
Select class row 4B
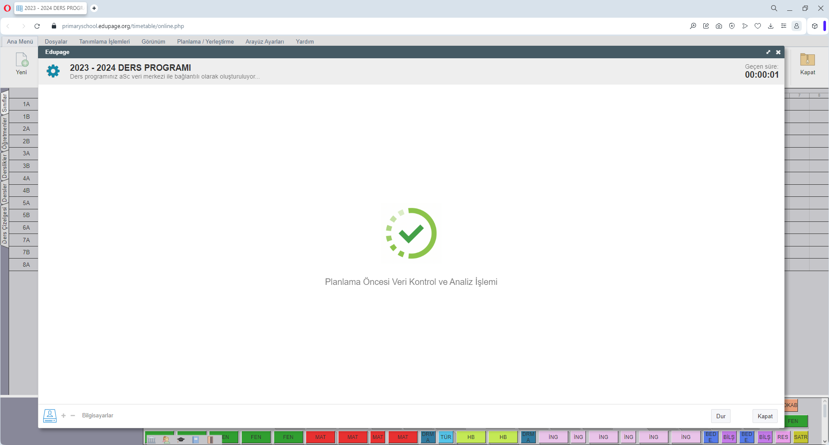pos(24,190)
